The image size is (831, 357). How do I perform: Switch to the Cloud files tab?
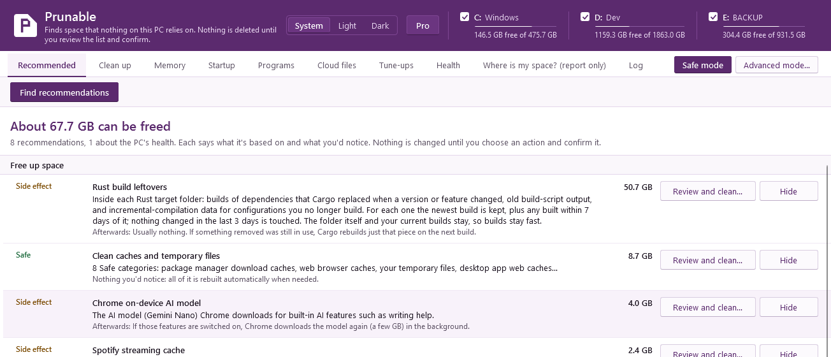336,65
